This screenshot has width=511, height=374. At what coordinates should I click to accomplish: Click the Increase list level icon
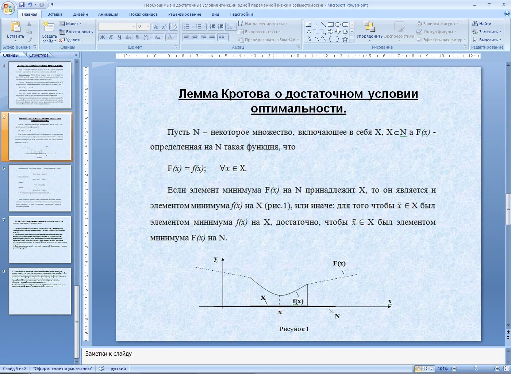point(220,27)
